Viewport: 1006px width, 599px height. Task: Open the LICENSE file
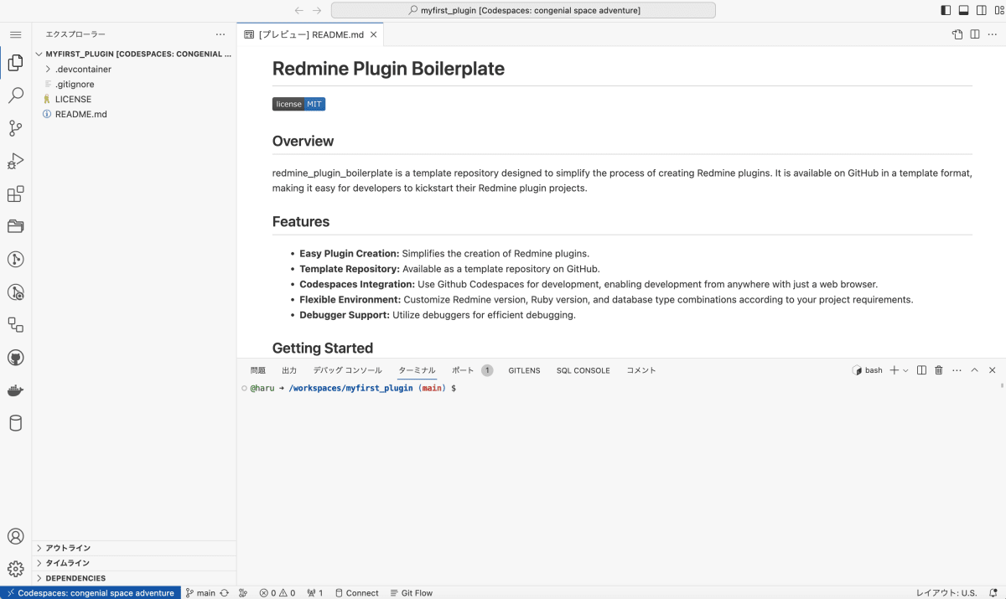pos(73,99)
